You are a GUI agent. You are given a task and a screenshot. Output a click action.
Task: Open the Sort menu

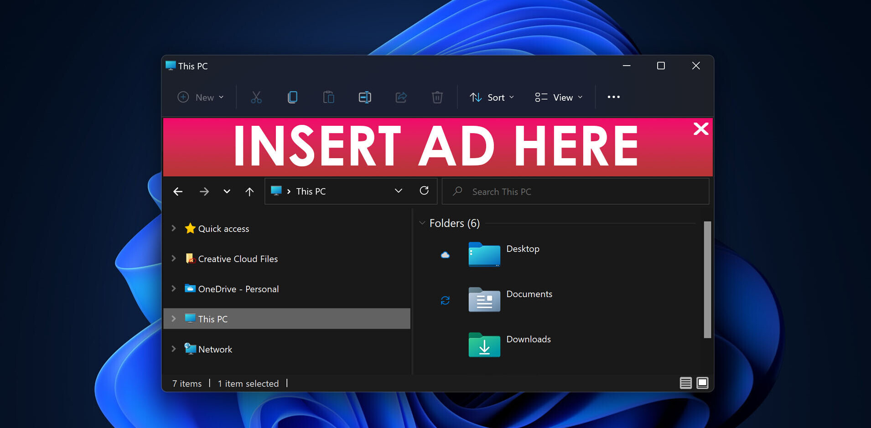point(492,98)
